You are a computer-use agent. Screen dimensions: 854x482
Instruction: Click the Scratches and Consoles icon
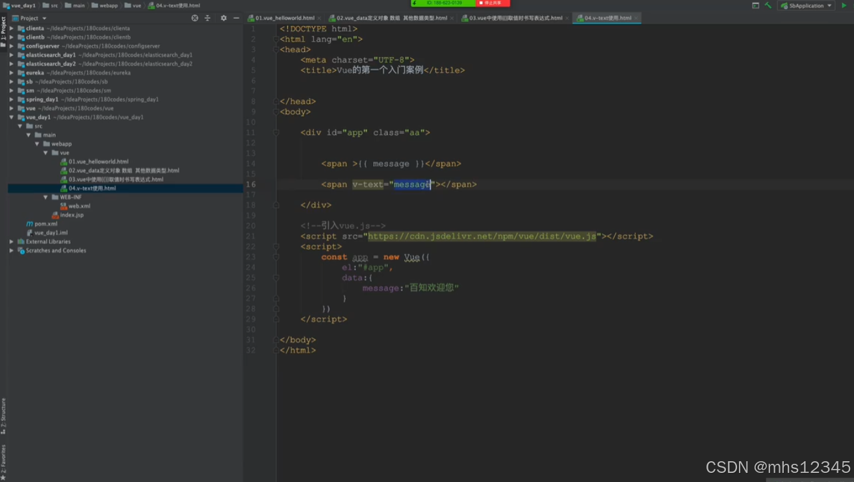click(x=21, y=250)
